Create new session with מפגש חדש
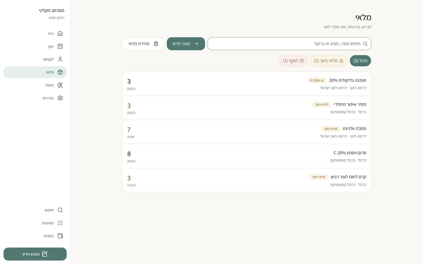This screenshot has width=423, height=264. 35,254
